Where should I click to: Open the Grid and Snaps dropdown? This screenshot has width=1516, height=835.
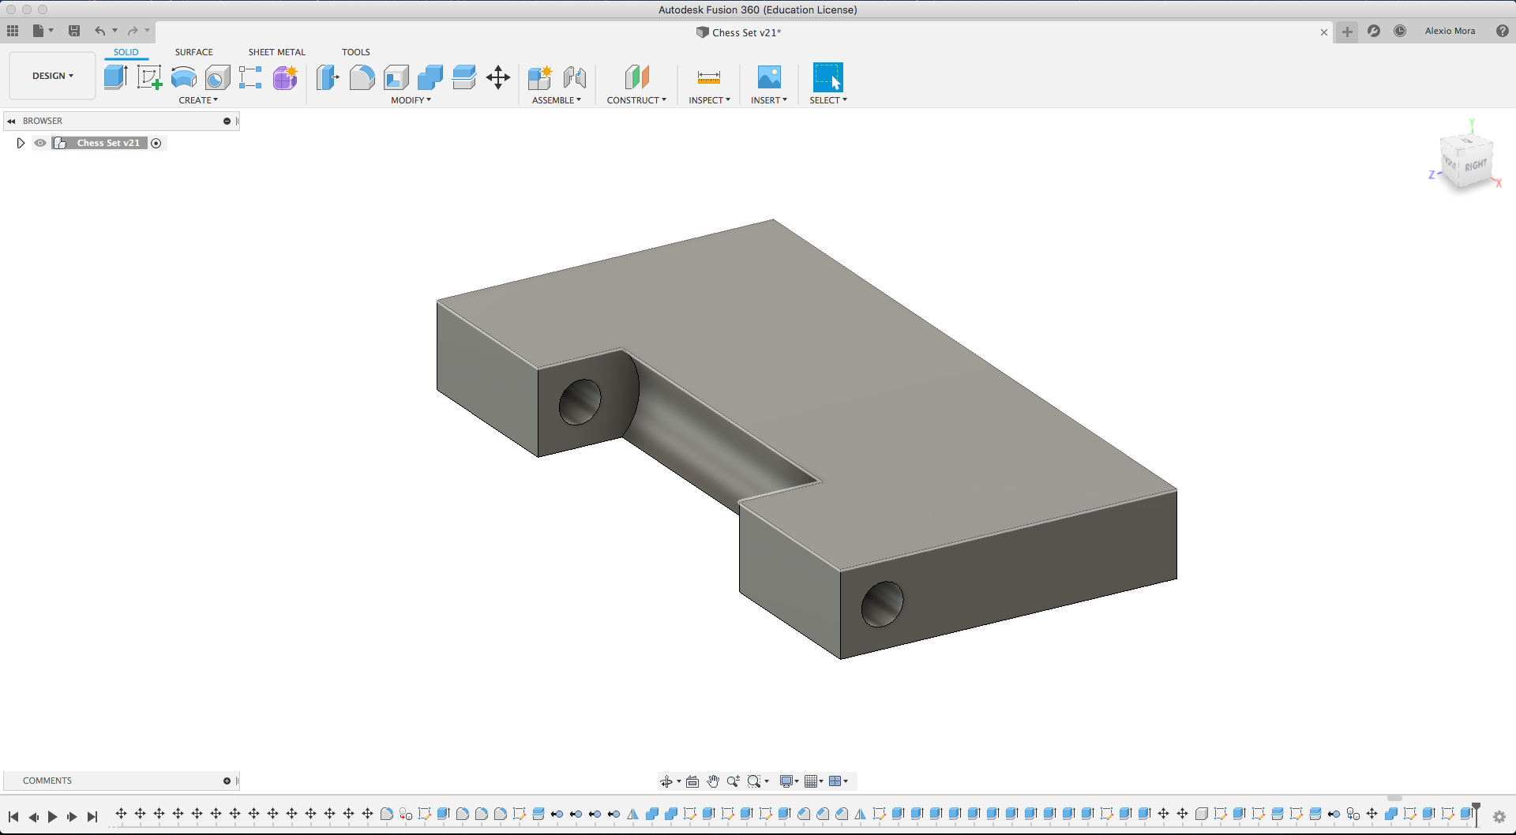(x=814, y=781)
